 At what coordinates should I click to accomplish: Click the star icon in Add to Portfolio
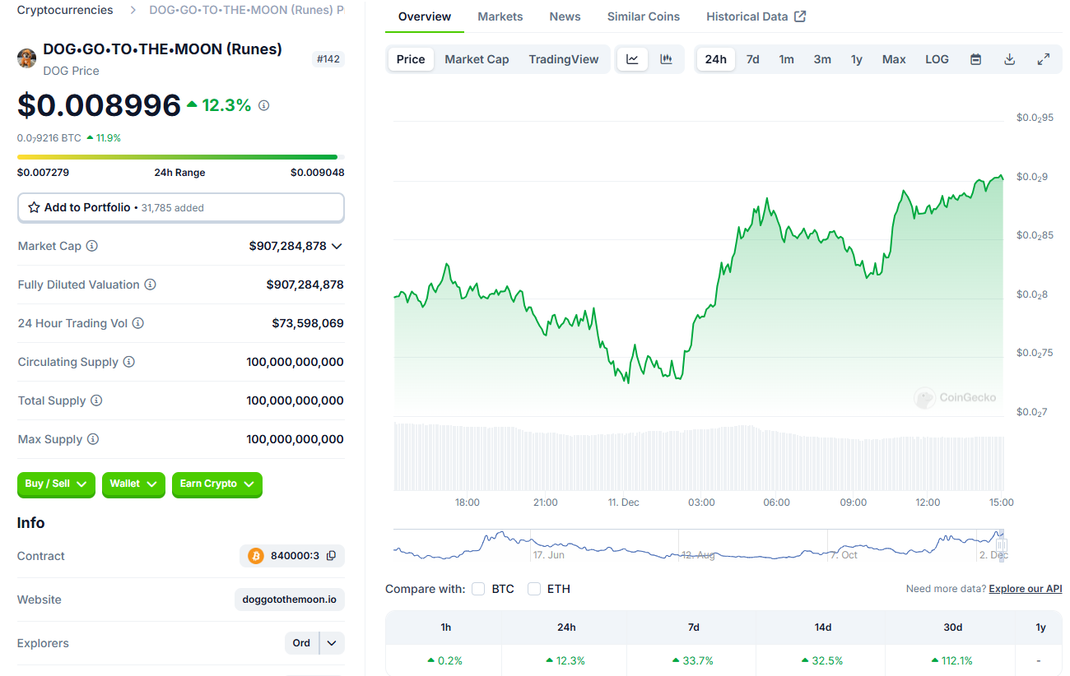34,207
